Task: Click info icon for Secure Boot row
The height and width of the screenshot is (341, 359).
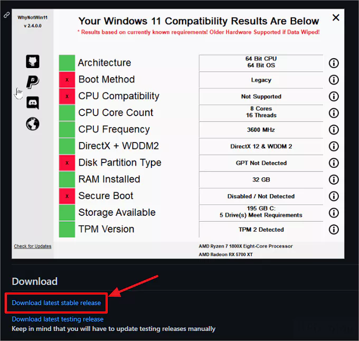Action: [334, 196]
